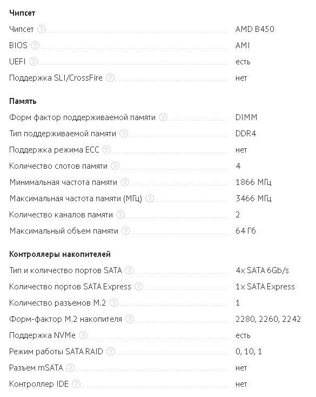Image resolution: width=316 pixels, height=397 pixels.
Task: Show tooltip for Режим работы SATA RAID
Action: 111,351
